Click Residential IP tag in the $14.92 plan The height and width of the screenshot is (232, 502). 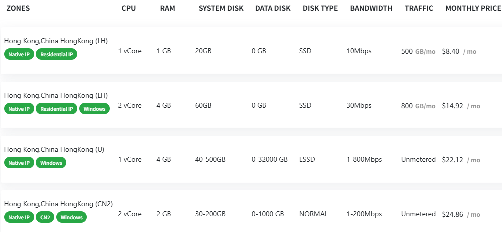[x=56, y=109]
